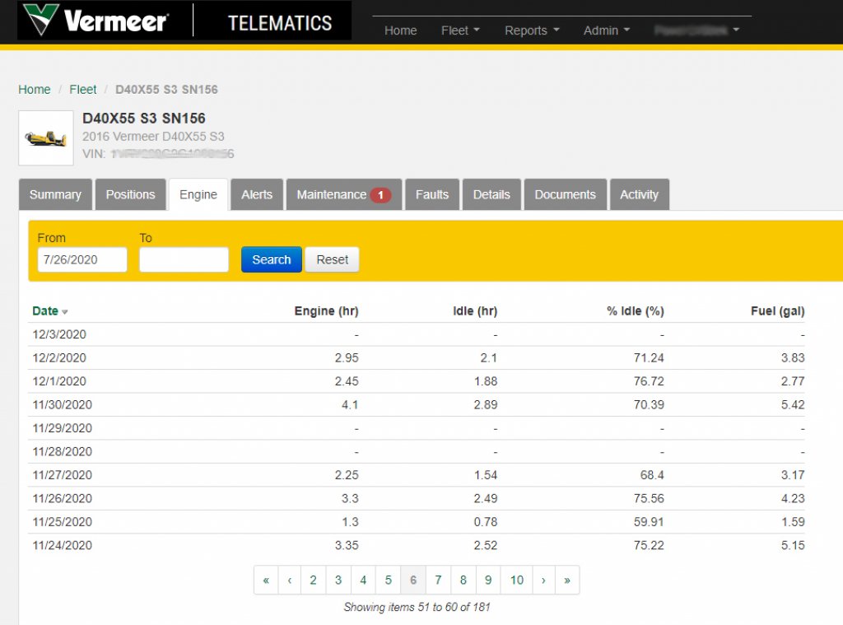Jump to the last page of results
This screenshot has height=625, width=843.
[x=567, y=580]
